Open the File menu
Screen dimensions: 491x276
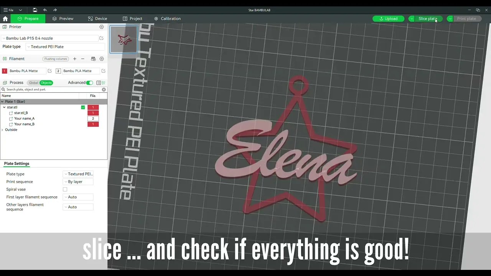(8, 10)
